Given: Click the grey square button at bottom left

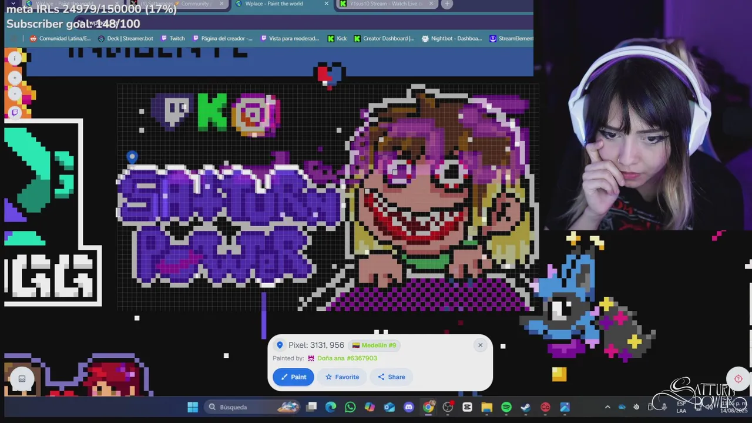Looking at the screenshot, I should [22, 379].
